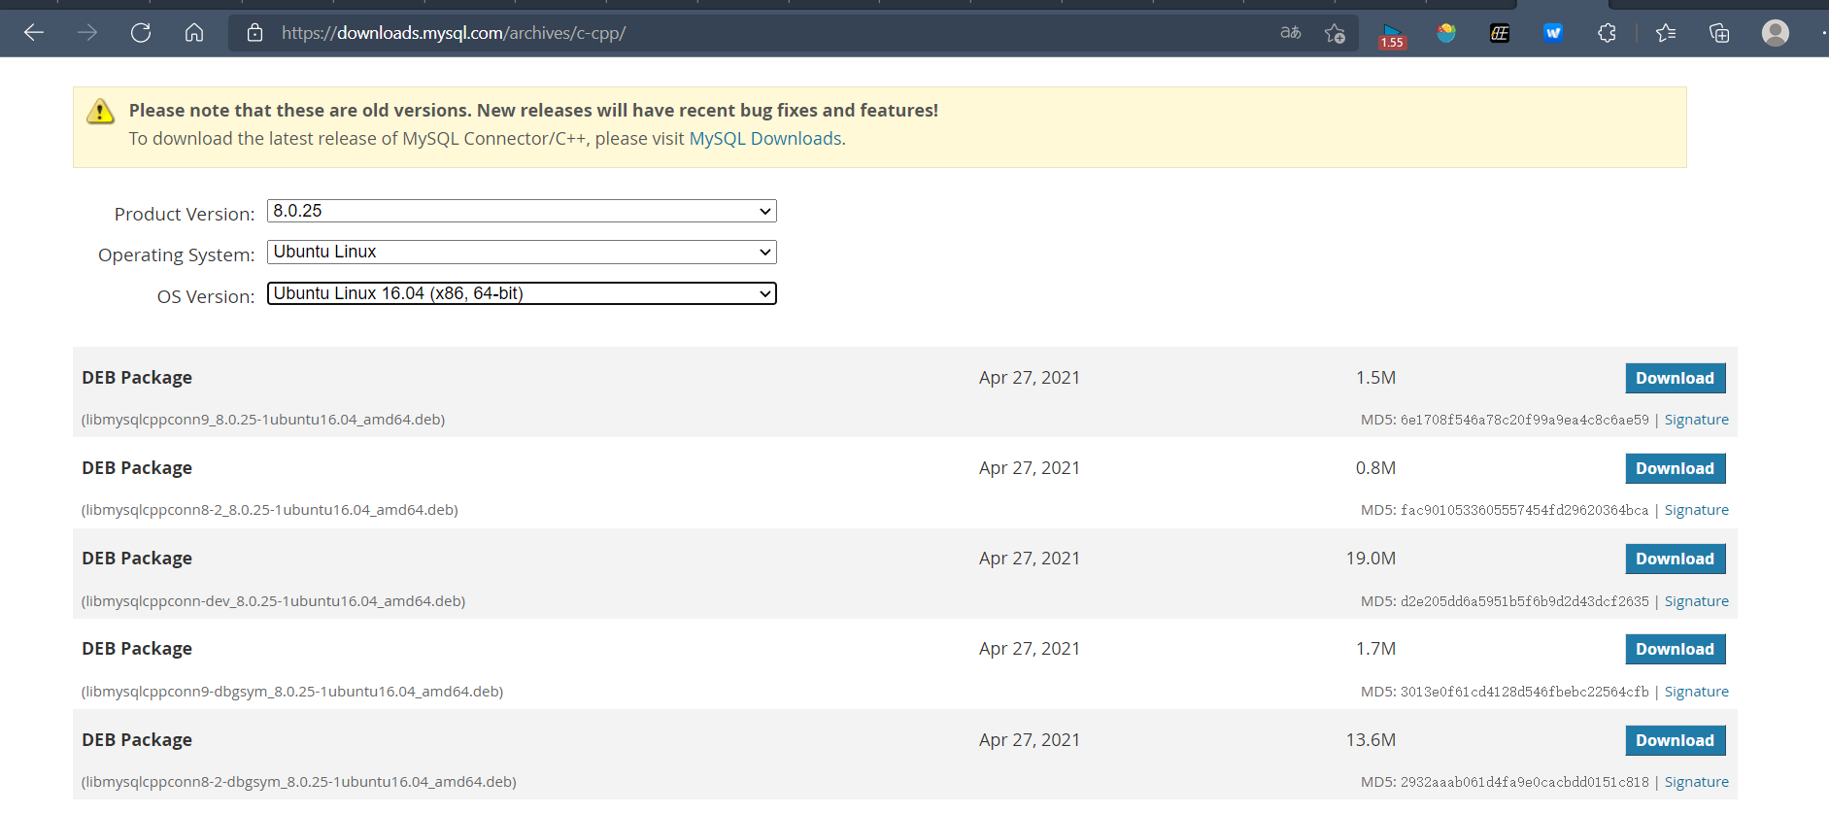Click the address bar URL

coord(454,33)
